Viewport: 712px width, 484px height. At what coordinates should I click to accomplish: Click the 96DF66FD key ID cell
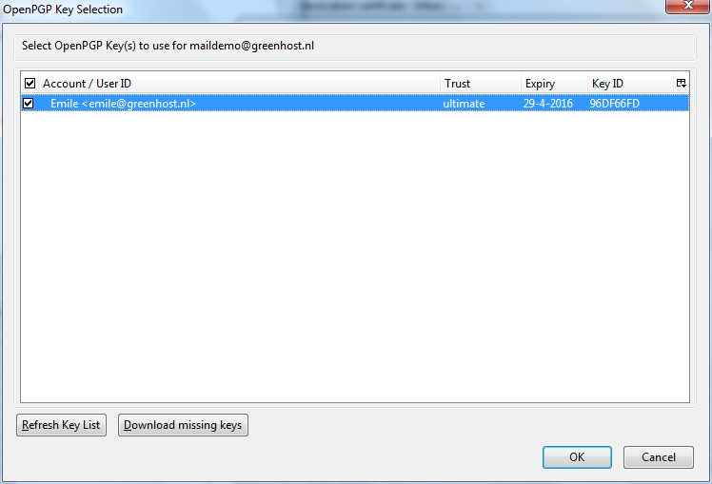click(614, 104)
